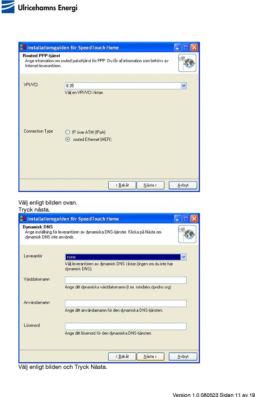
Task: Click Avbryt in the Dynamisk DNS dialog
Action: point(183,356)
